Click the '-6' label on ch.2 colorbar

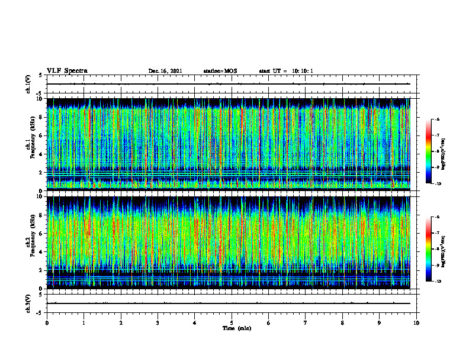pos(437,217)
